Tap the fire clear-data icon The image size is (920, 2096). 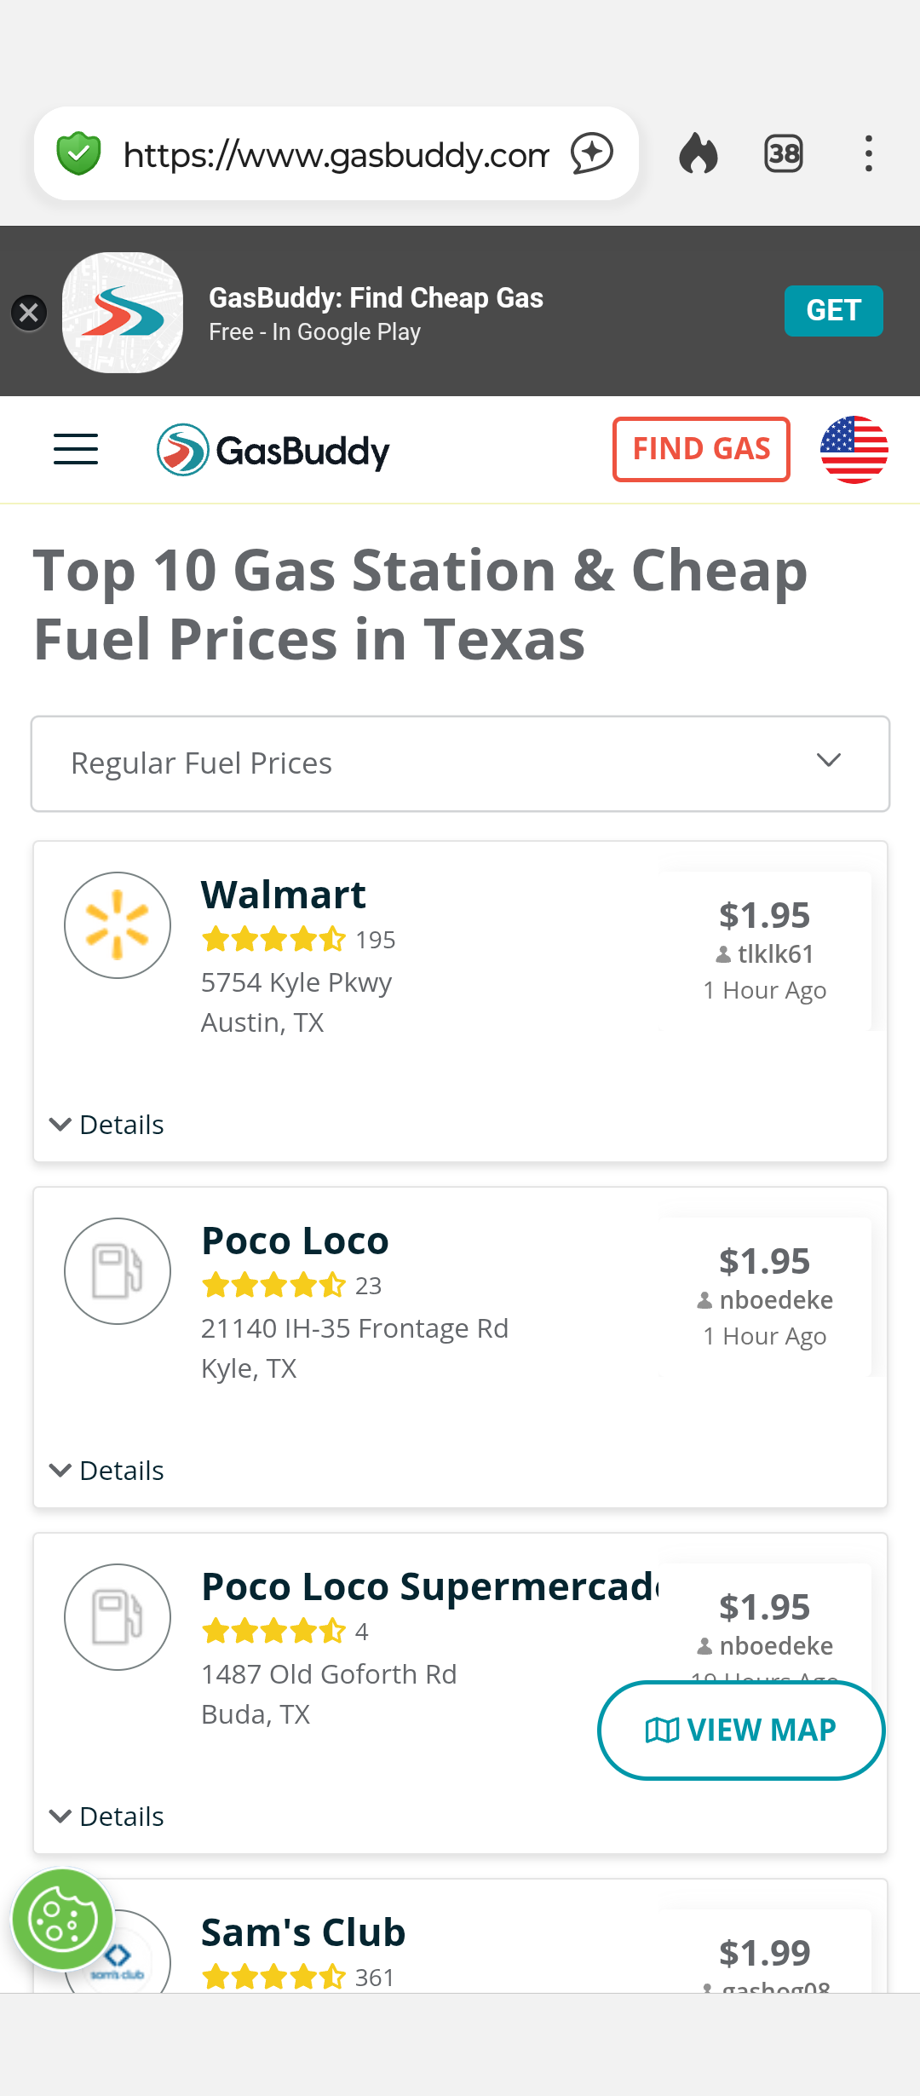(699, 154)
